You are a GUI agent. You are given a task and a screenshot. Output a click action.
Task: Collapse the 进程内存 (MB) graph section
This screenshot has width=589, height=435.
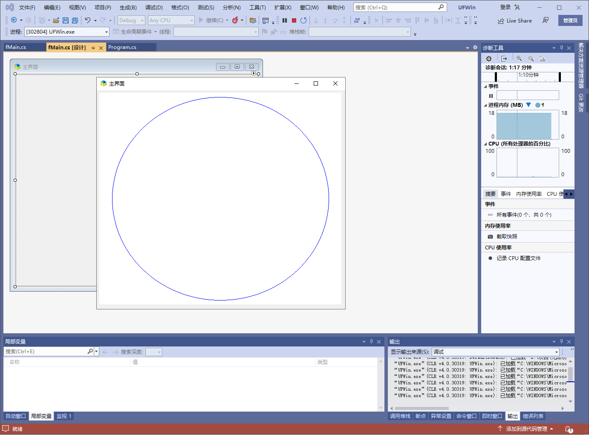(x=485, y=105)
